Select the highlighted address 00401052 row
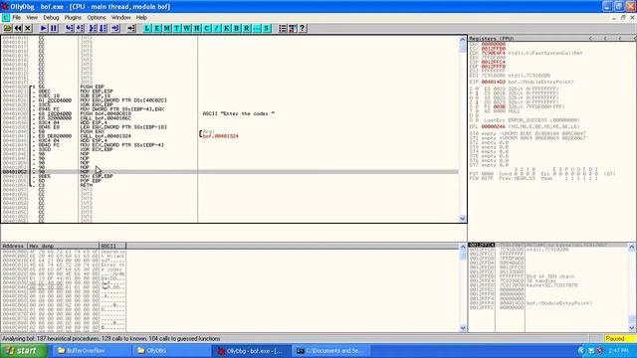Image resolution: width=637 pixels, height=358 pixels. coord(230,172)
